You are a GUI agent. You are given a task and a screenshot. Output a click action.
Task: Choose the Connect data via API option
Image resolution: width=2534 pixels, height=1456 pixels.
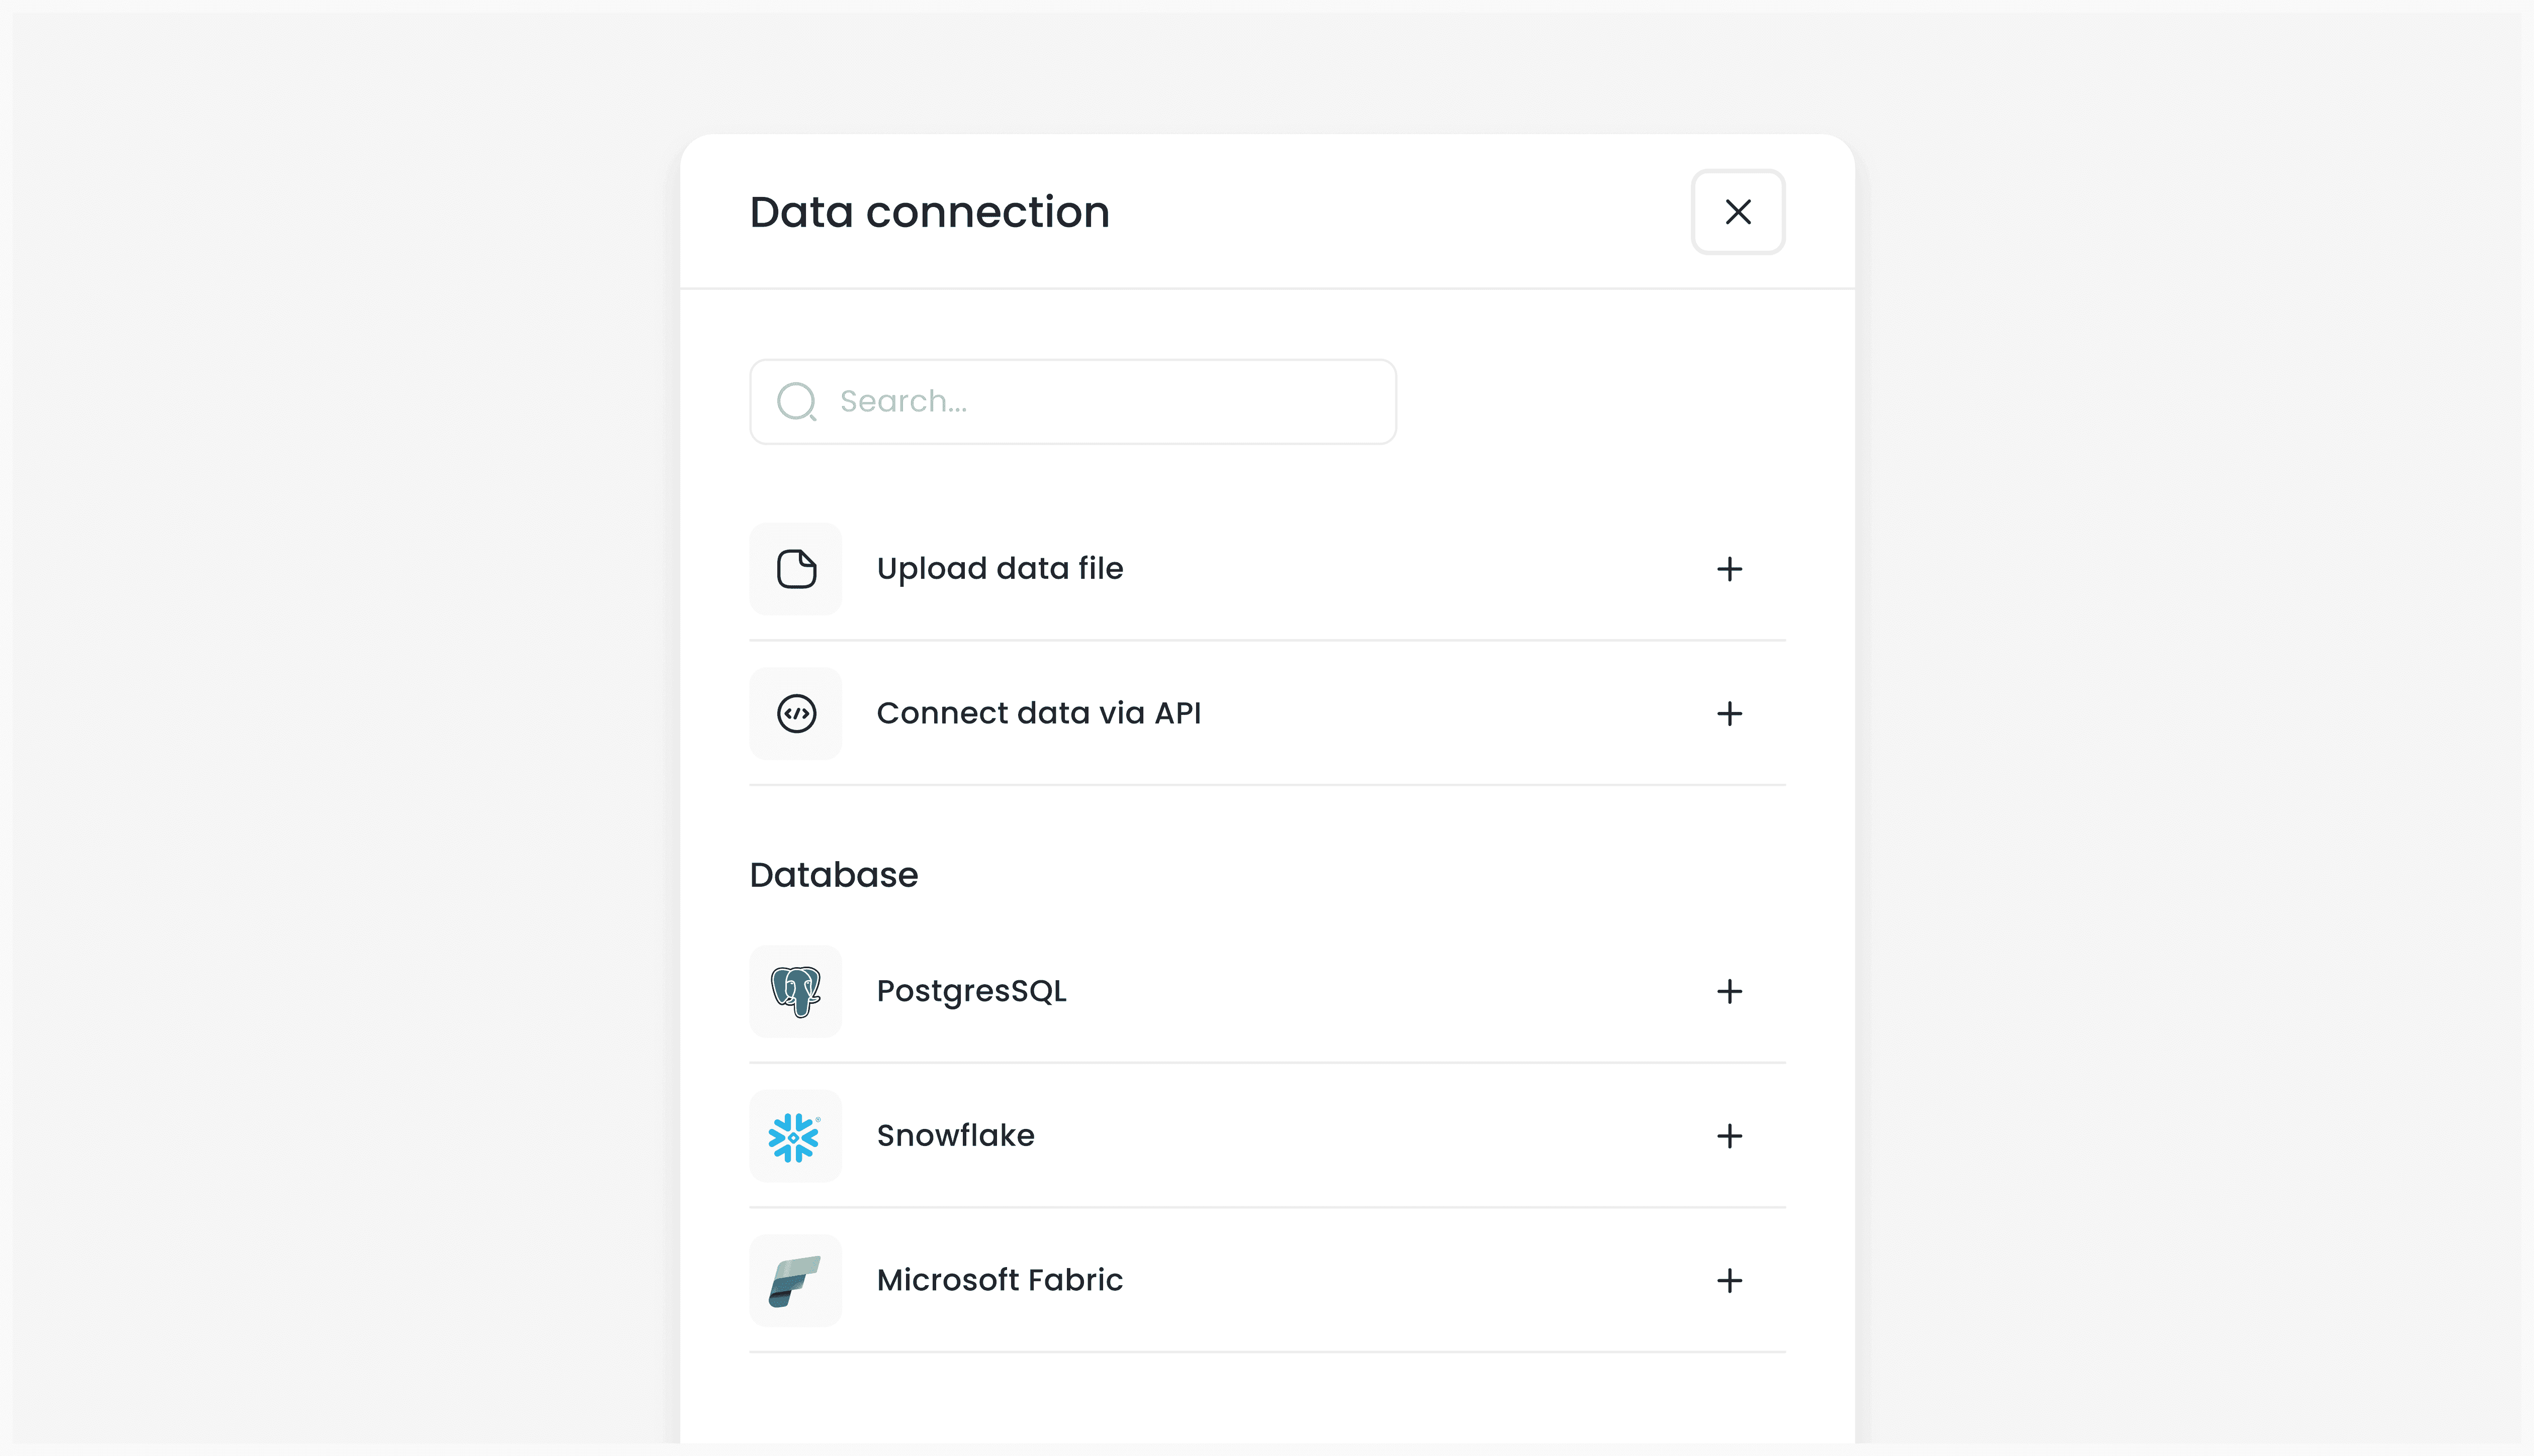click(x=1039, y=713)
